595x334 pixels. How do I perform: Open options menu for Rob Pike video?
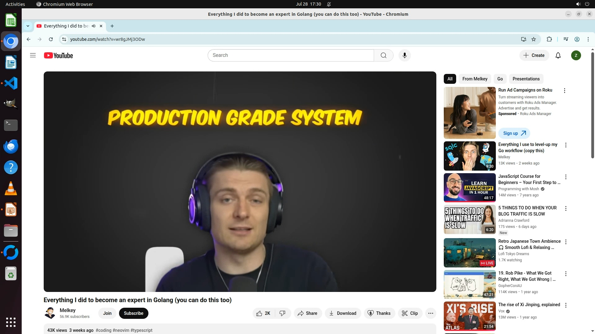click(566, 274)
